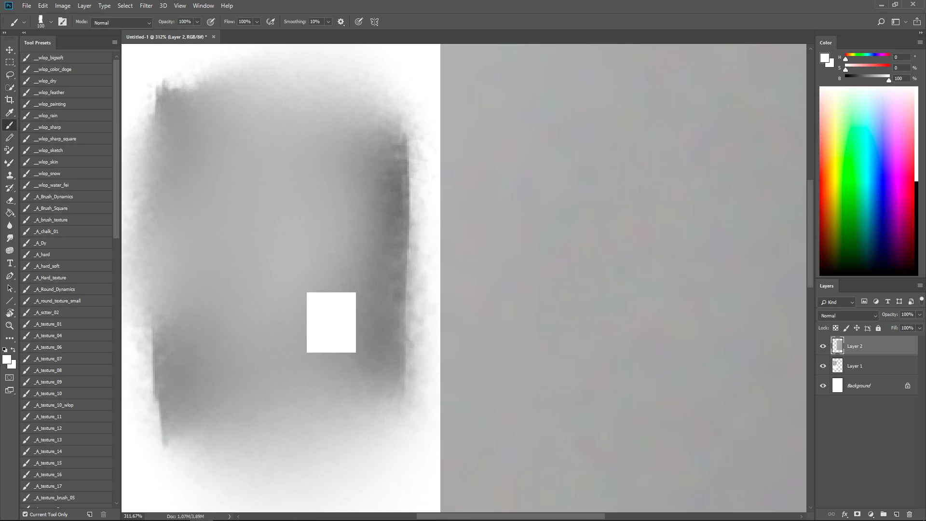Image resolution: width=926 pixels, height=521 pixels.
Task: Hide Layer 2 visibility eye
Action: pos(823,346)
